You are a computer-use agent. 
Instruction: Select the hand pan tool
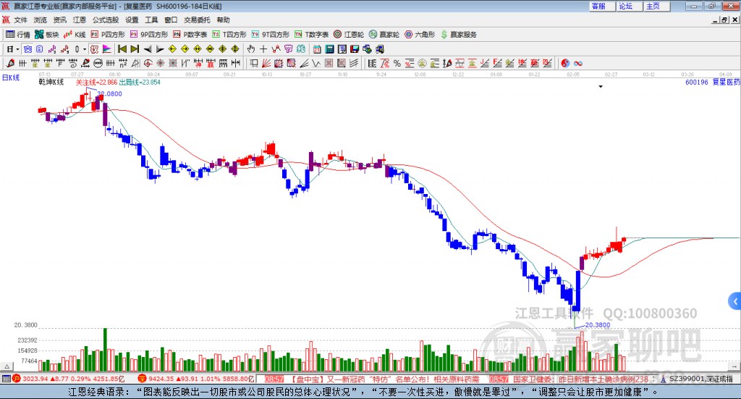[x=251, y=49]
